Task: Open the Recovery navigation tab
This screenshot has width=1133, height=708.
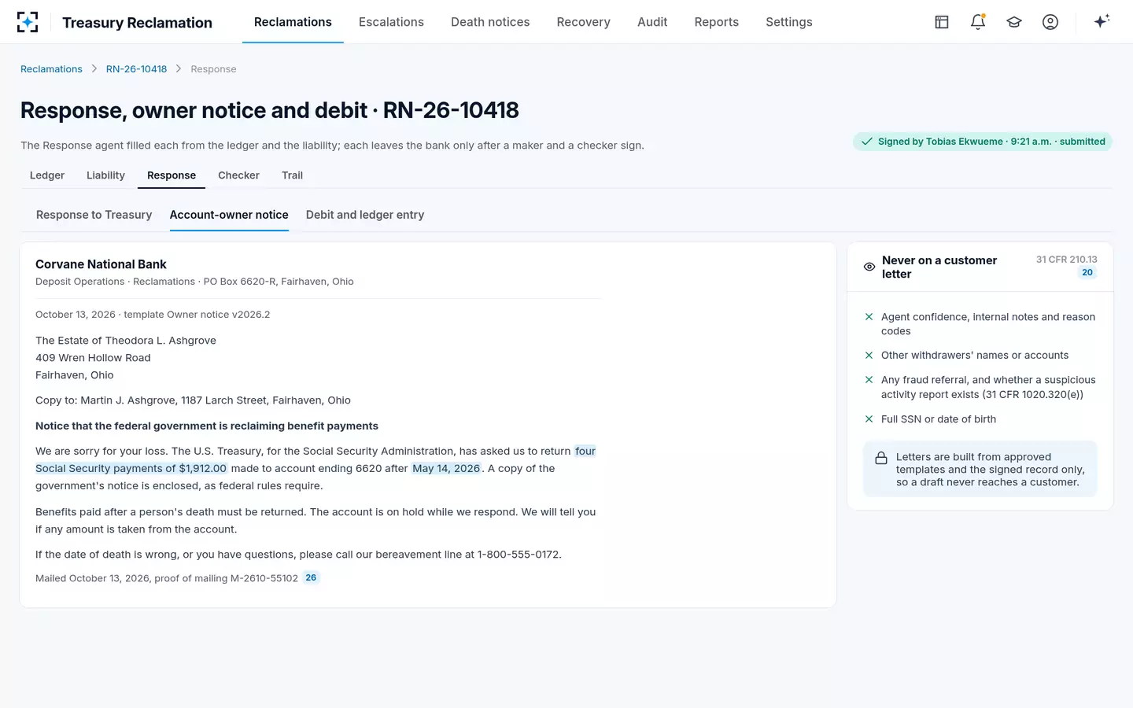Action: (x=583, y=22)
